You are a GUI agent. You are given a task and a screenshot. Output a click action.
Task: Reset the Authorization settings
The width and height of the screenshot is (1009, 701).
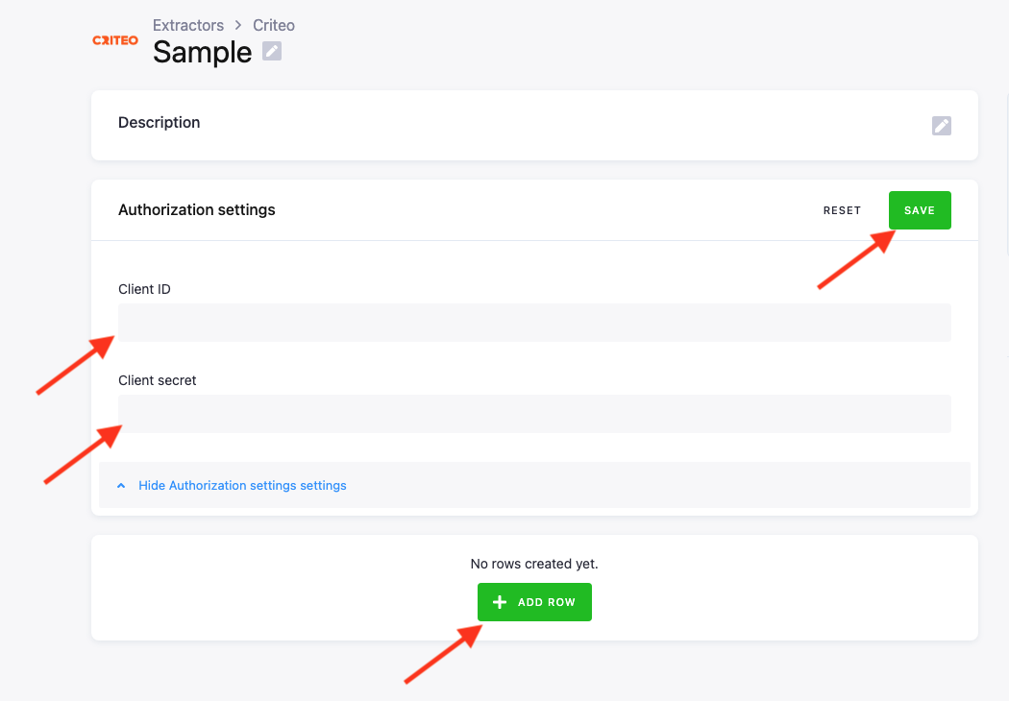pyautogui.click(x=842, y=210)
